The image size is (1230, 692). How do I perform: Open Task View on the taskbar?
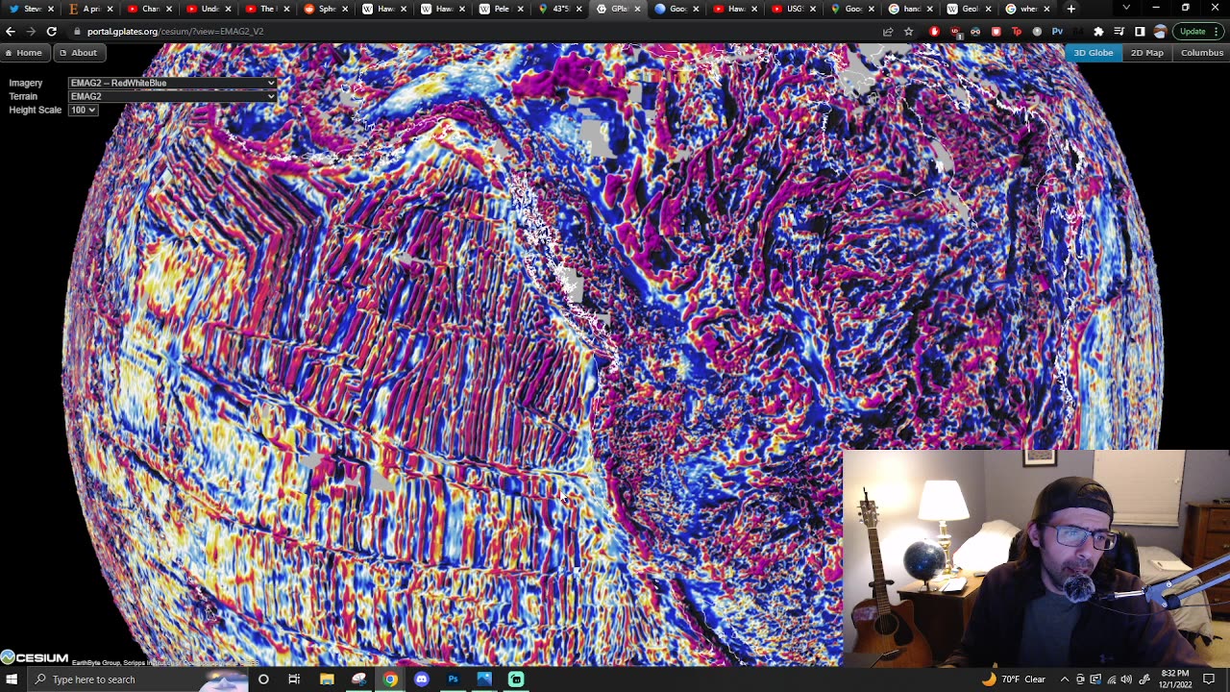tap(295, 680)
